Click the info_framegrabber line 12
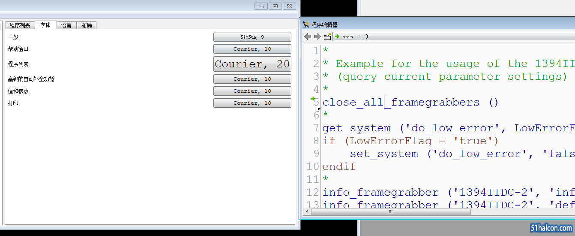Screen dimensions: 575x236 pos(448,192)
